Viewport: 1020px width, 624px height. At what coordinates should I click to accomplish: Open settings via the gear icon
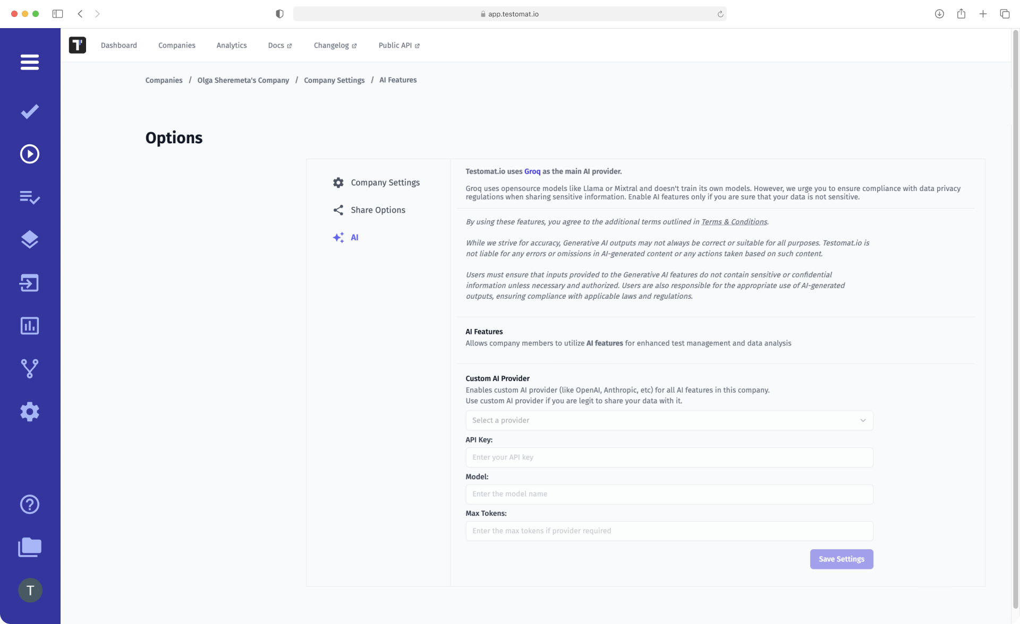pyautogui.click(x=30, y=412)
